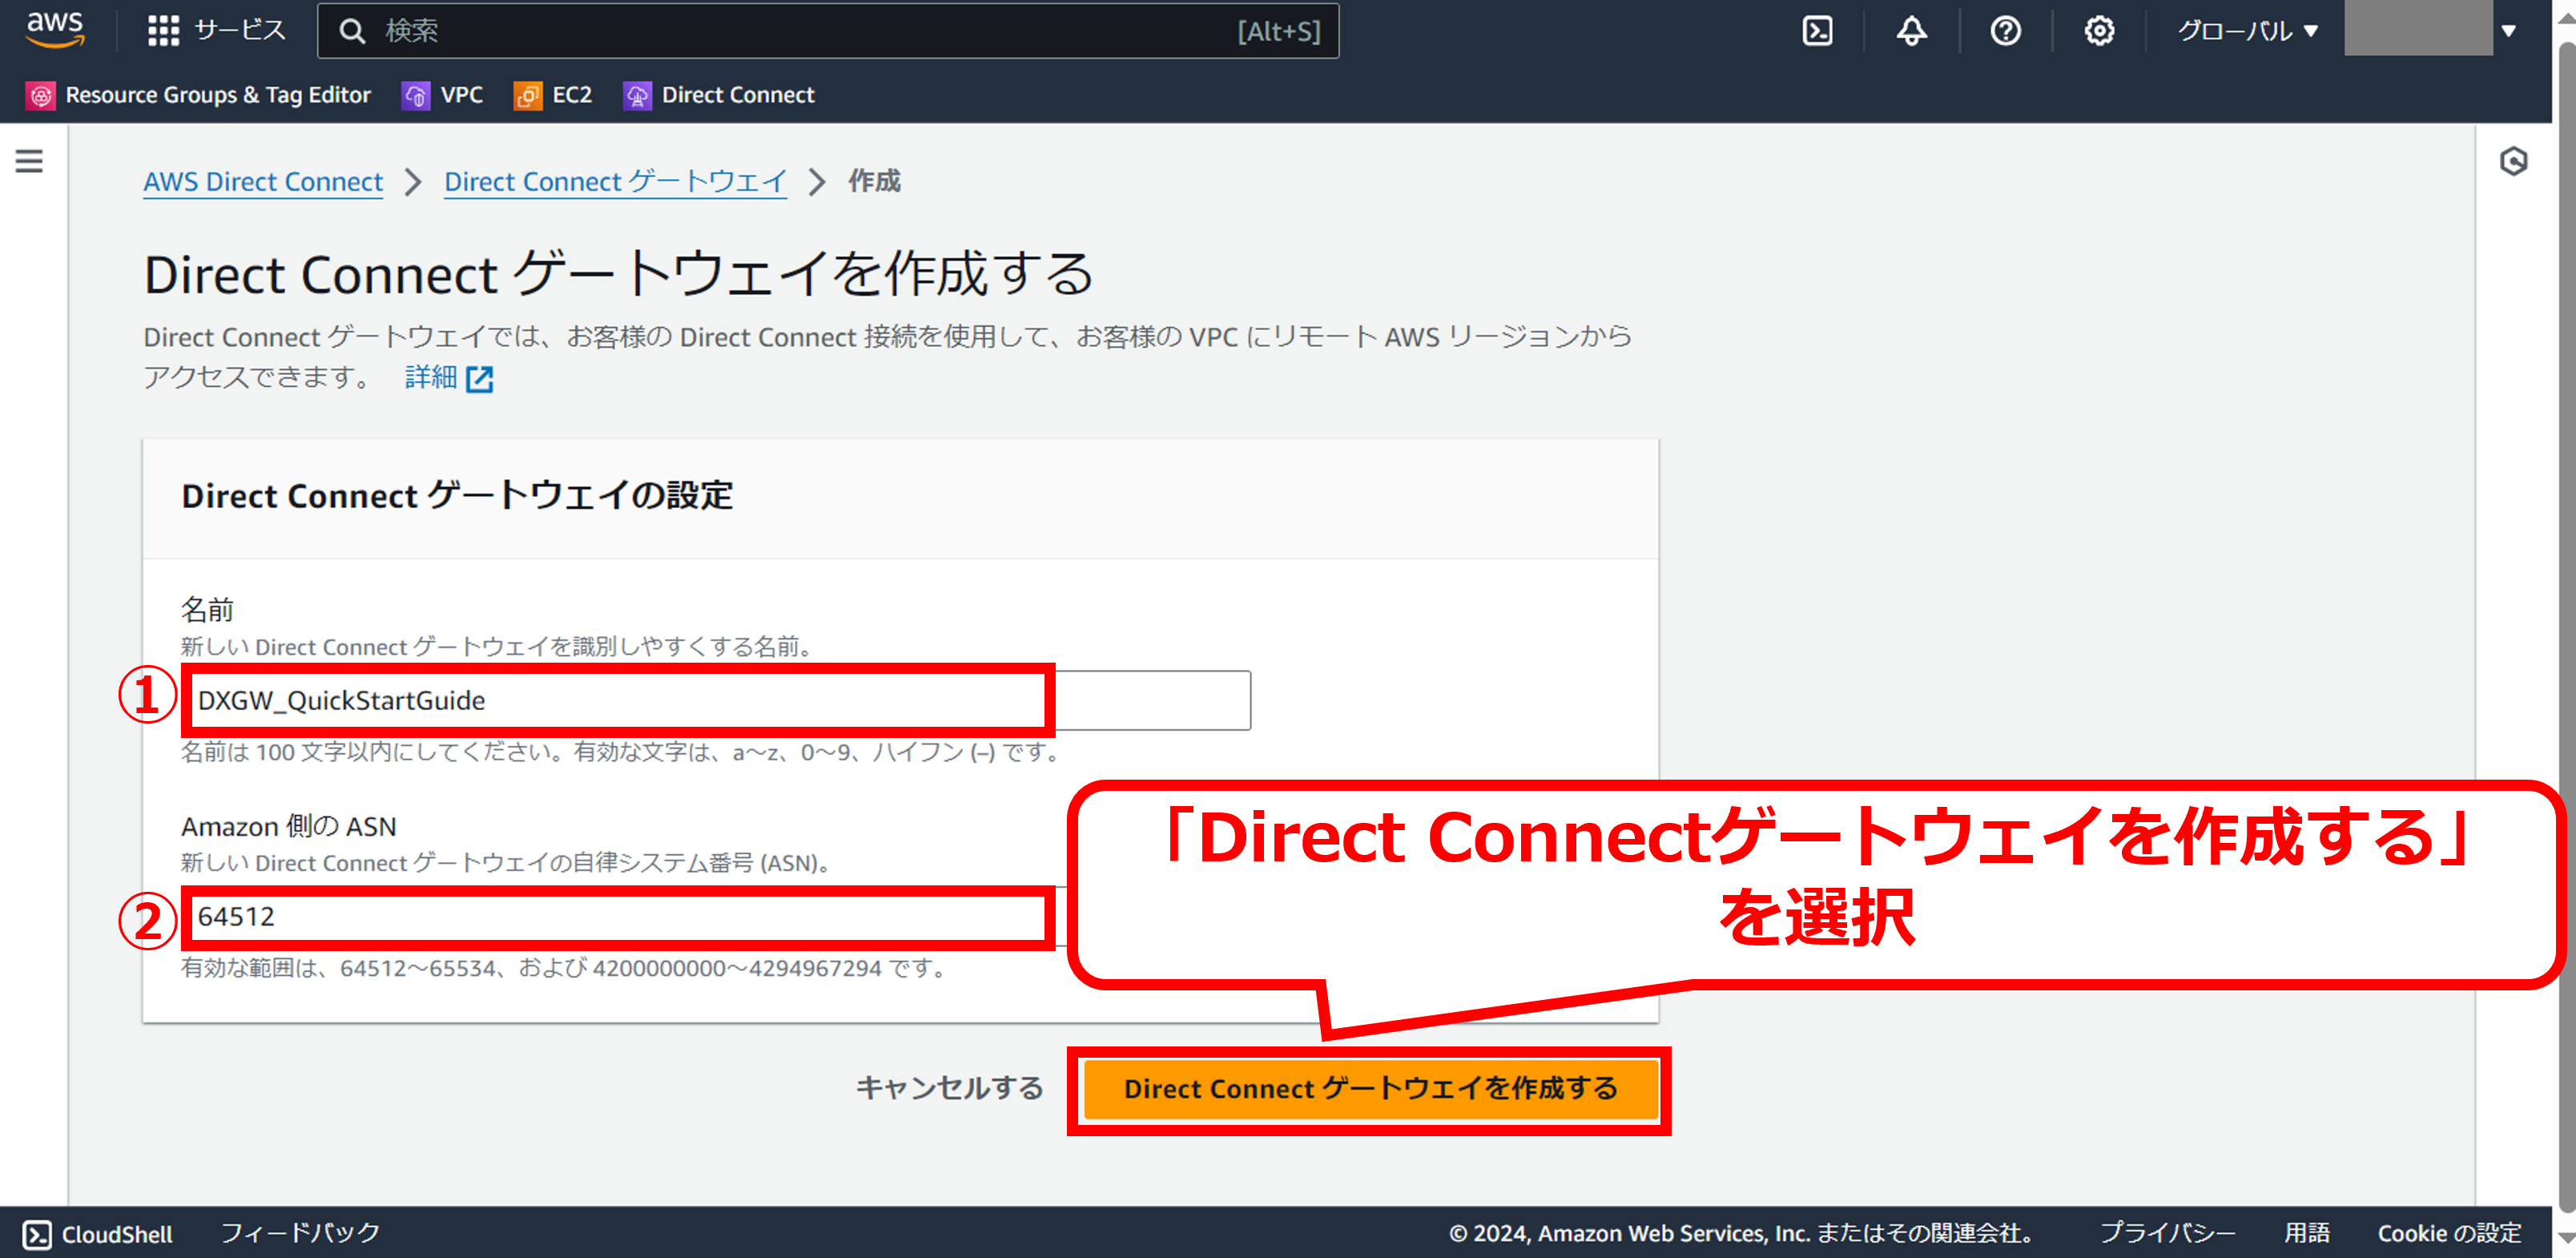Click the AWS logo home icon
The height and width of the screenshot is (1258, 2576).
55,30
